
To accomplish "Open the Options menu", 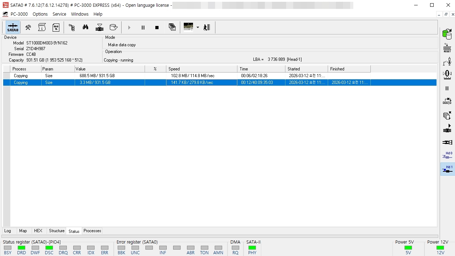I will coord(40,14).
